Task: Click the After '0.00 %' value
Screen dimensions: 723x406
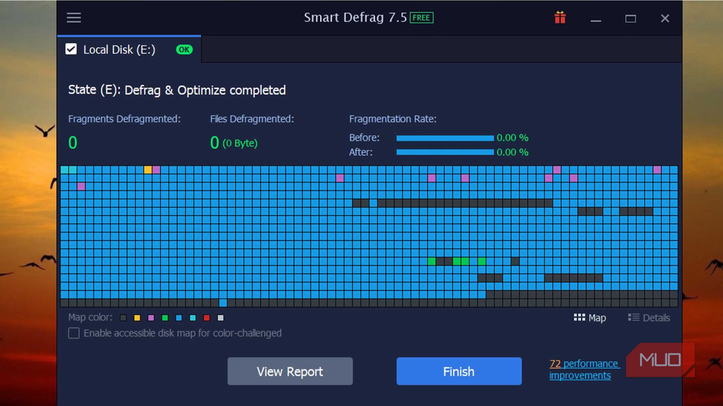Action: point(513,152)
